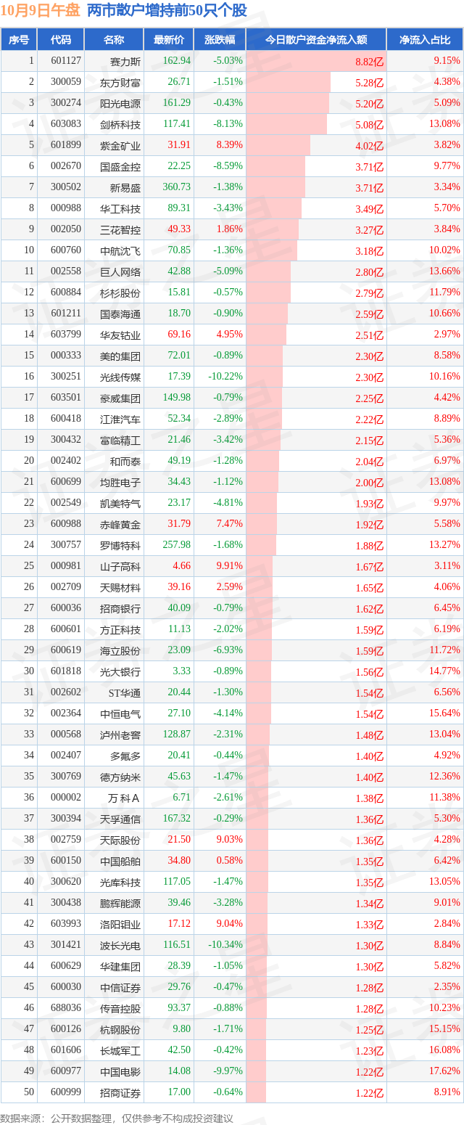Select stock name 天赐材料
Image resolution: width=464 pixels, height=1125 pixels.
(120, 587)
